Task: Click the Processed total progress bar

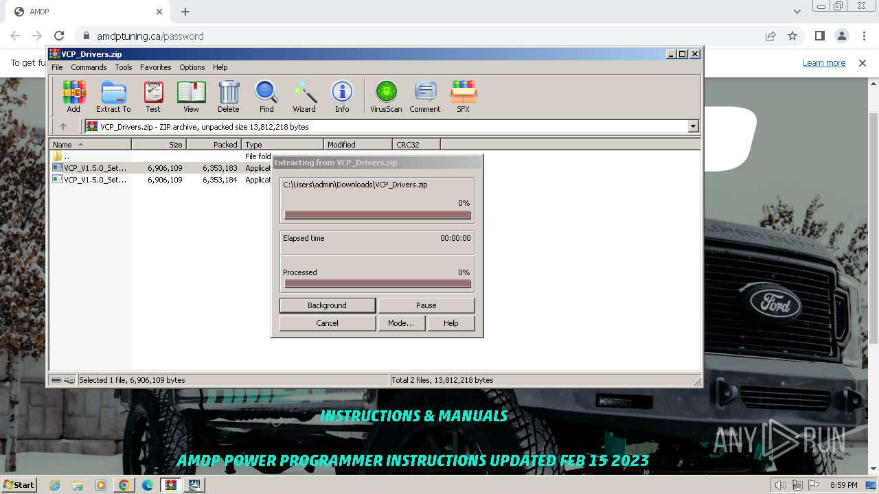Action: click(378, 283)
